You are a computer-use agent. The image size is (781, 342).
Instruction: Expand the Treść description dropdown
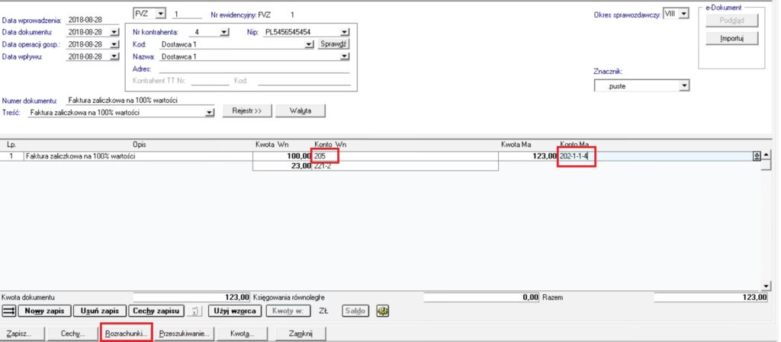pyautogui.click(x=210, y=113)
